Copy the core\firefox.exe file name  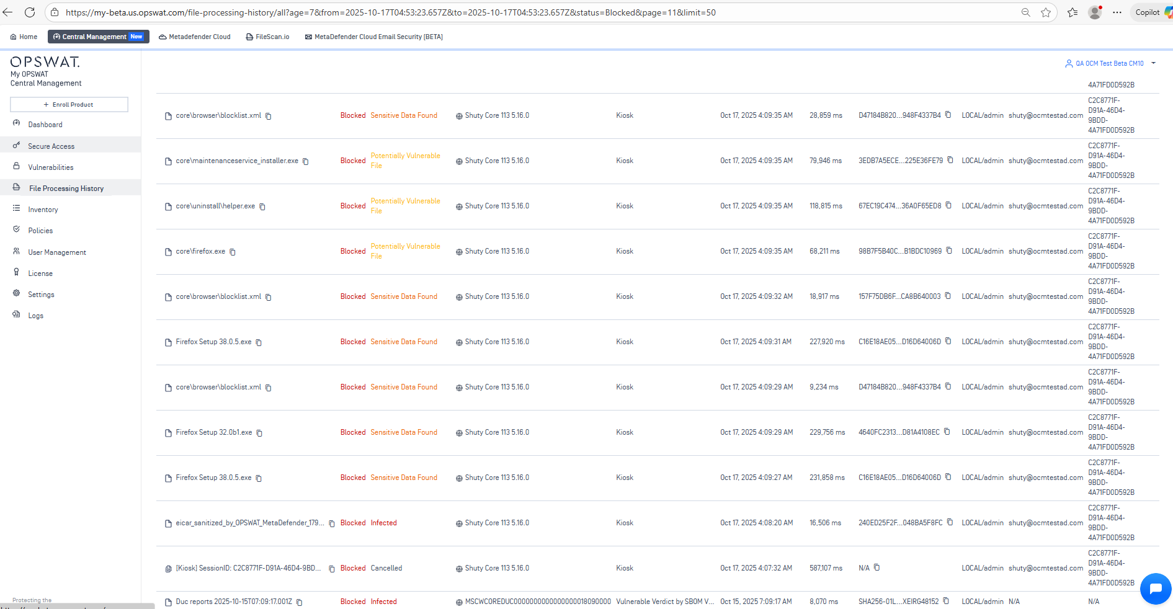pos(233,252)
